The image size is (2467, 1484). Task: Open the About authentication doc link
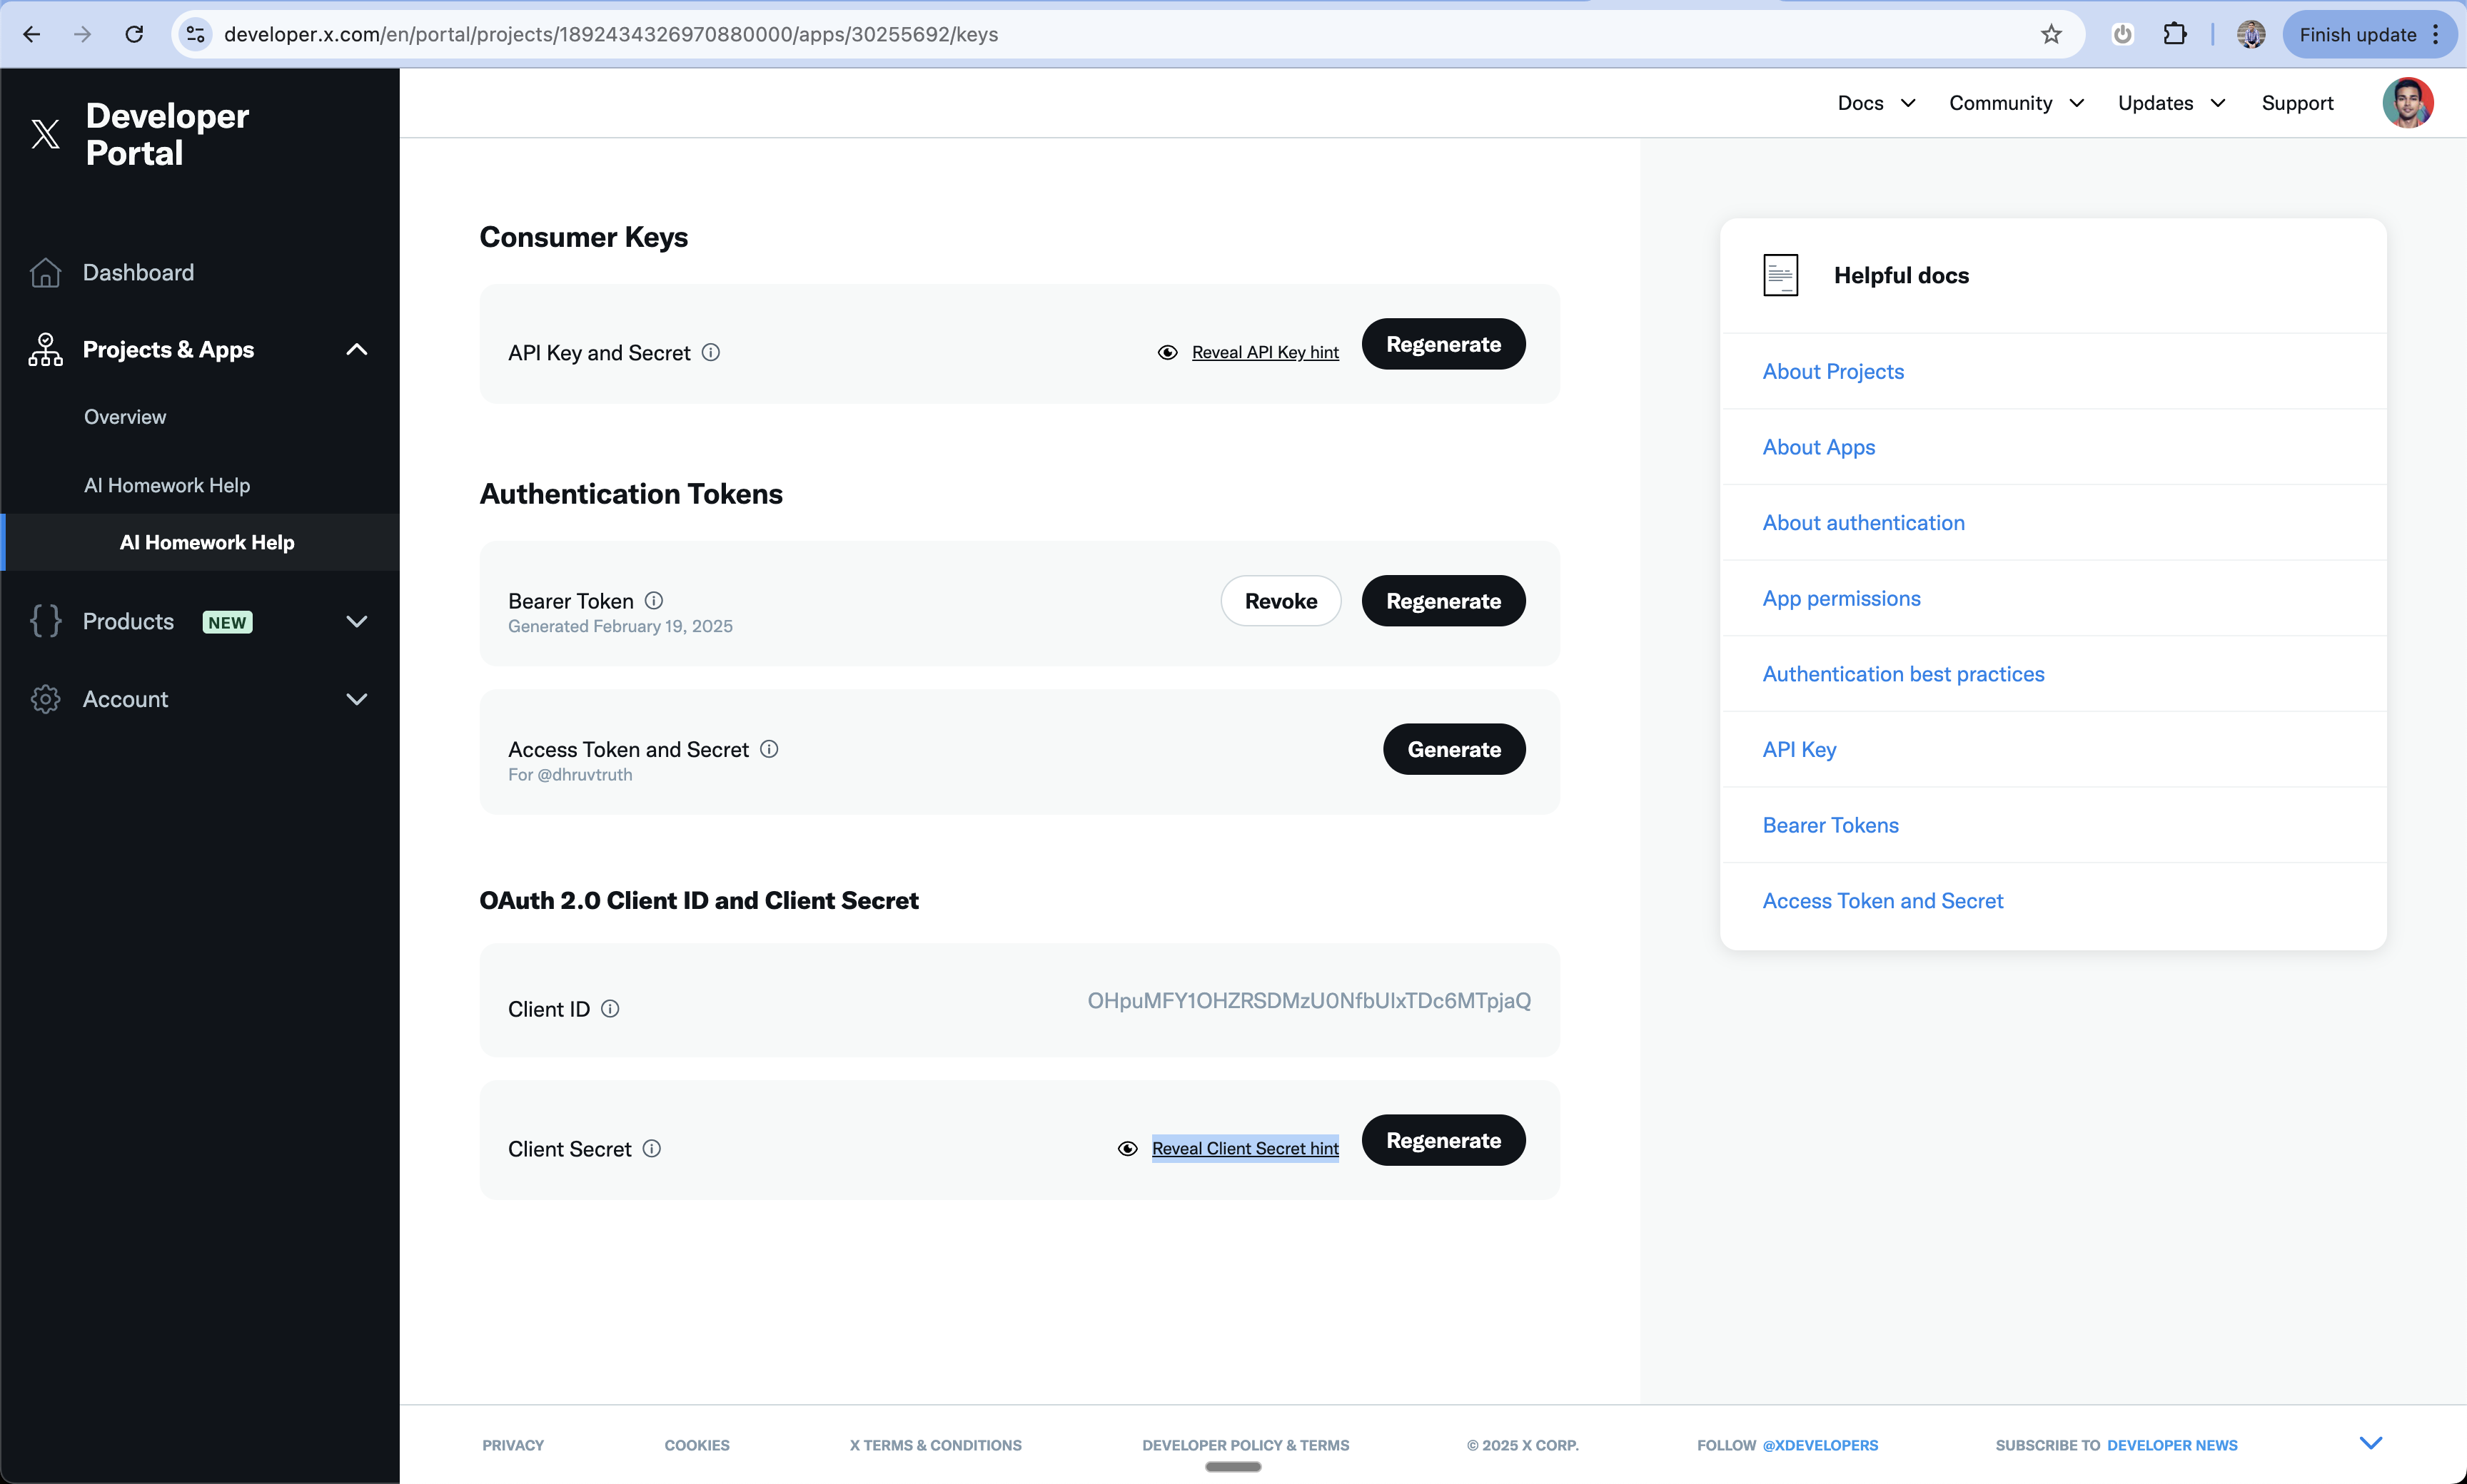pos(1863,522)
